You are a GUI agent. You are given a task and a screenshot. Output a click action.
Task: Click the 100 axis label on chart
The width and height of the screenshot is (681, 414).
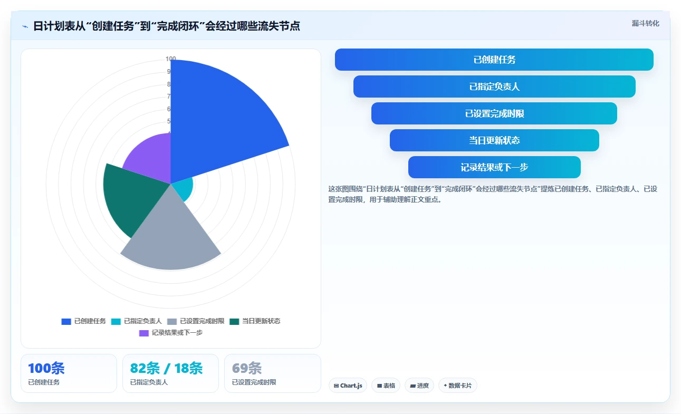(171, 59)
